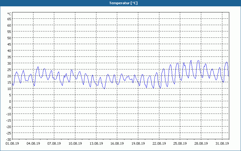
Task: Select the 04.08.19 date label
Action: pyautogui.click(x=33, y=143)
